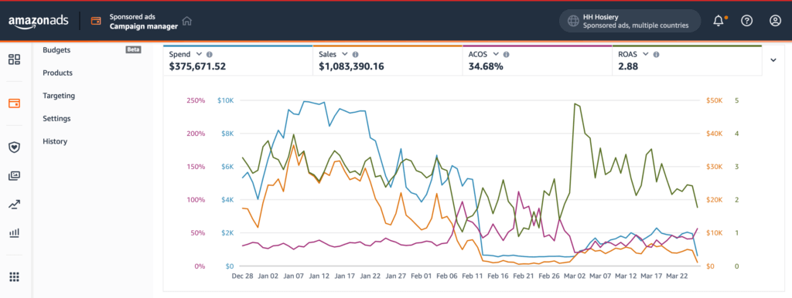
Task: Click the info icon next to ACOS
Action: pyautogui.click(x=506, y=55)
